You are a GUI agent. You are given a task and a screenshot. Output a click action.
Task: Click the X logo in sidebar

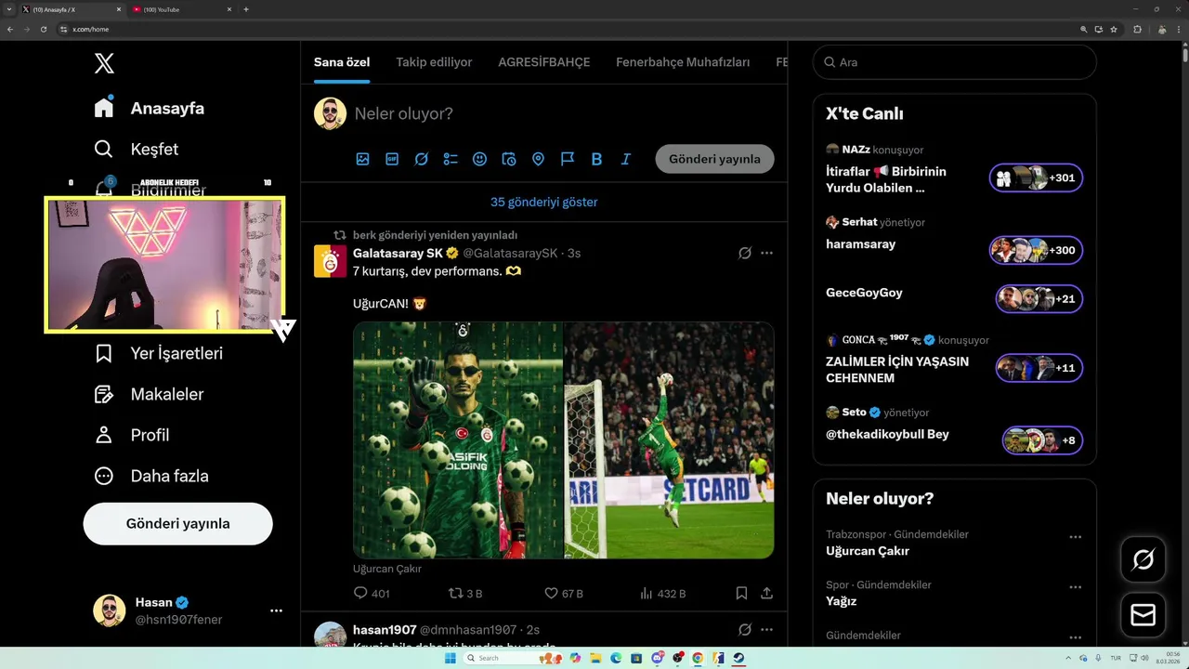point(104,63)
